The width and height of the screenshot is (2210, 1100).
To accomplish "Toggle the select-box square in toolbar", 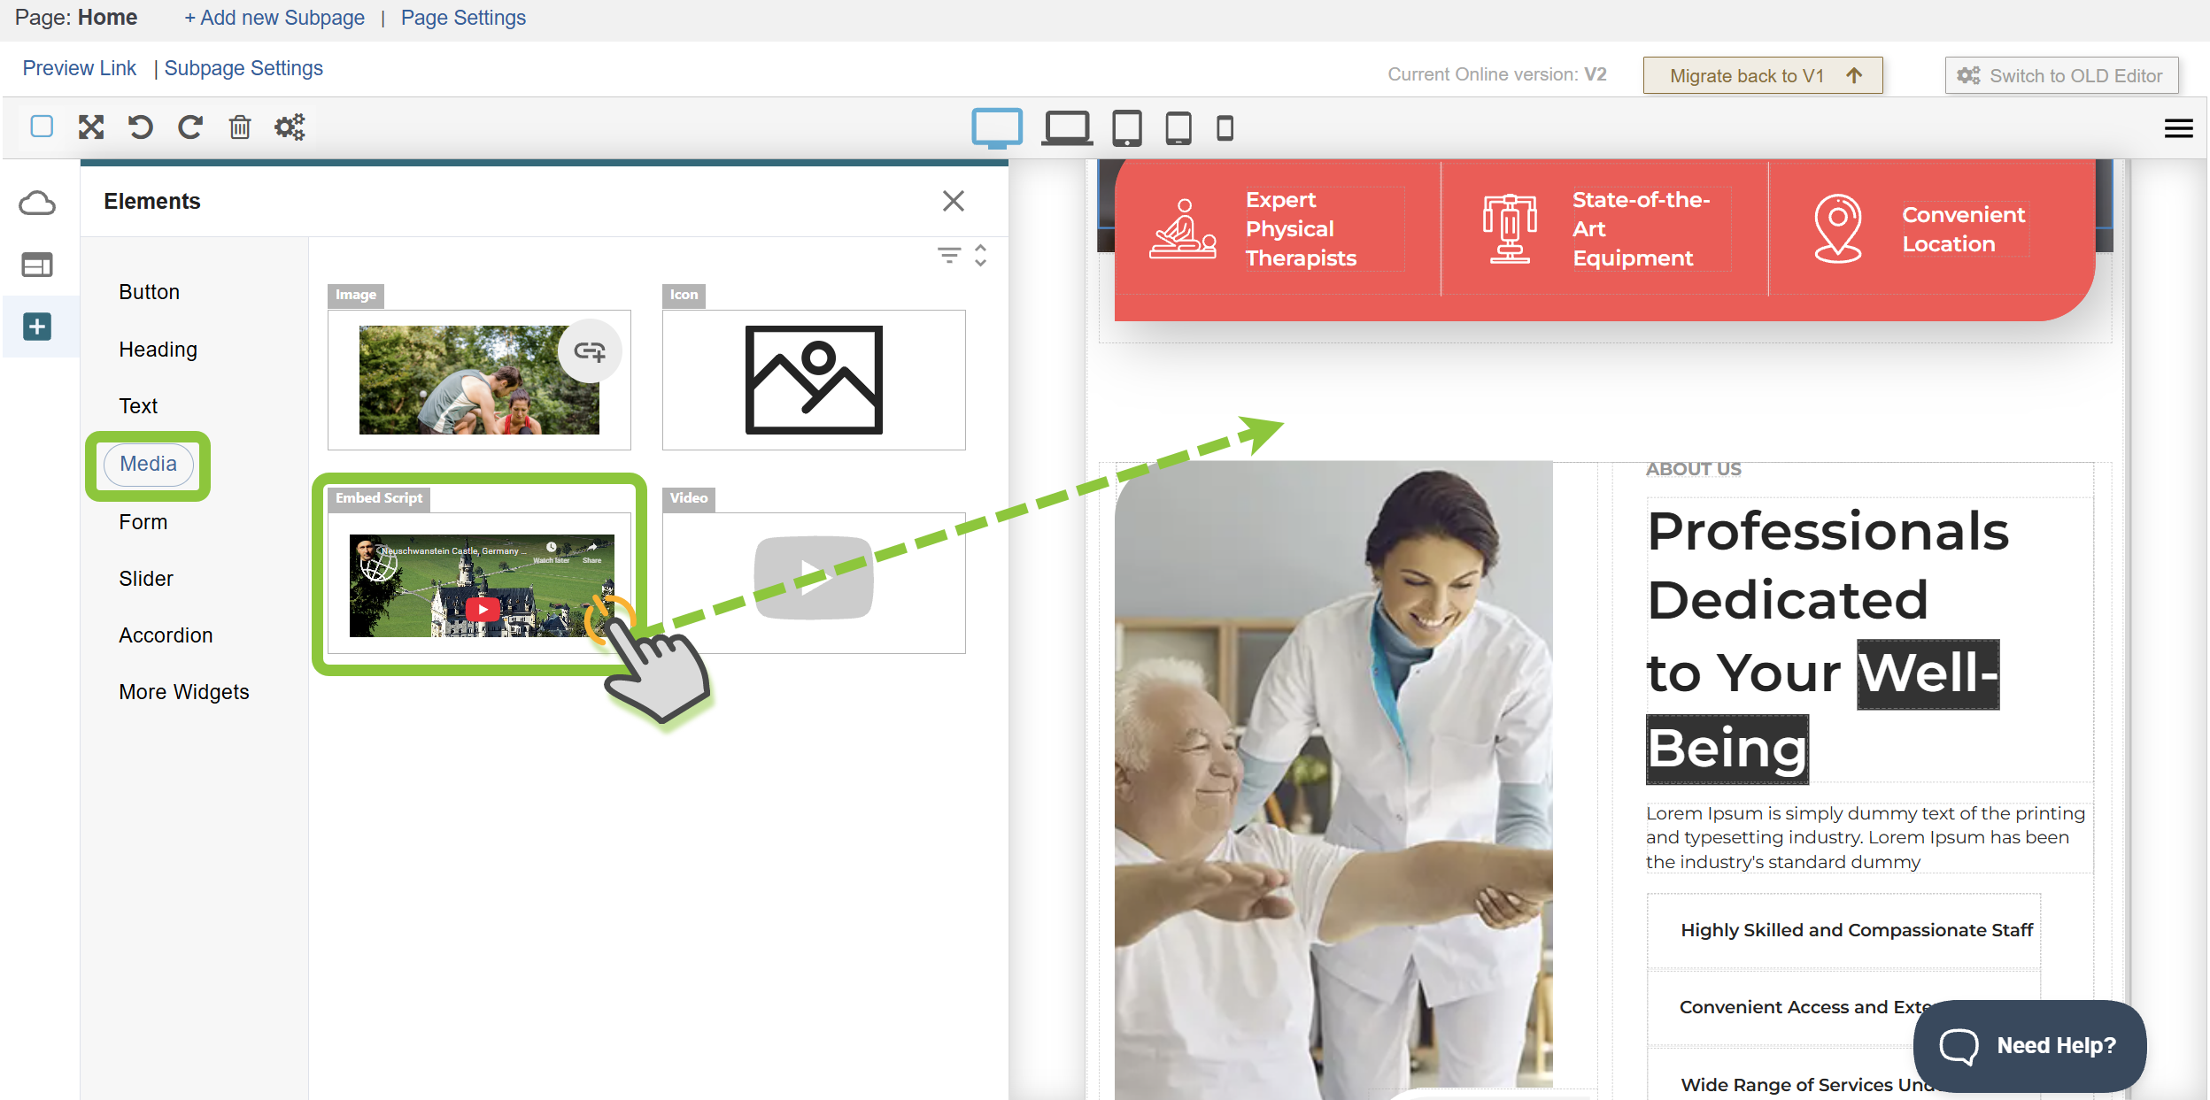I will (42, 127).
